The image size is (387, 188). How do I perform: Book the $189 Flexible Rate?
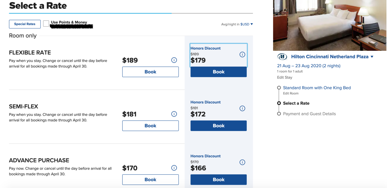click(150, 72)
